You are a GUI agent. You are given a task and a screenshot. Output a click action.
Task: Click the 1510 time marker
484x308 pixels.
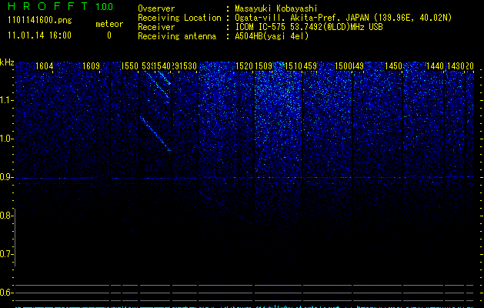(293, 66)
